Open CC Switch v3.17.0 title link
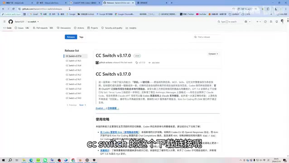The image size is (289, 163). pyautogui.click(x=113, y=56)
